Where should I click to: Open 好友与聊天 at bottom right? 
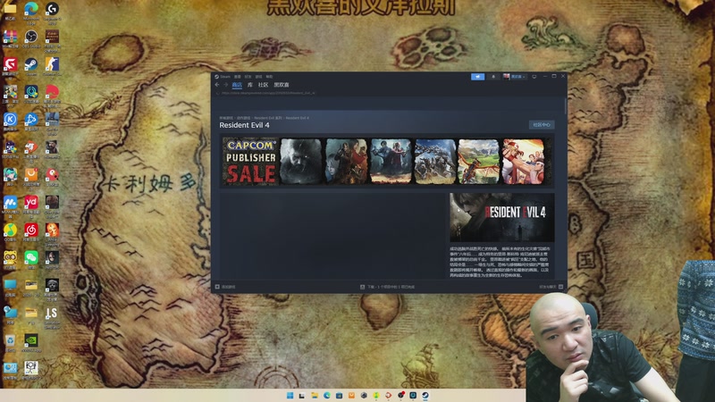click(551, 287)
